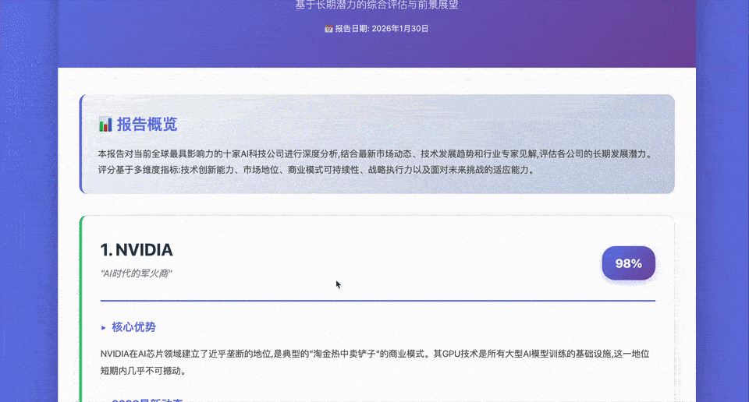Click the calendar icon next to 报告日期
The width and height of the screenshot is (749, 402).
pos(328,29)
